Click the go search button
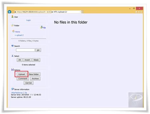This screenshot has height=114, width=150. click(38, 50)
